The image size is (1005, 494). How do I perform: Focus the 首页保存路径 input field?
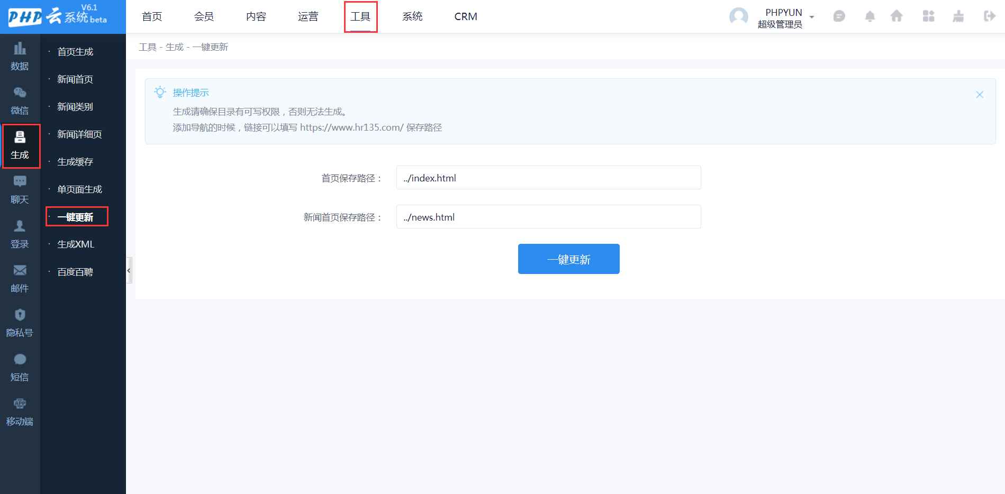(549, 178)
